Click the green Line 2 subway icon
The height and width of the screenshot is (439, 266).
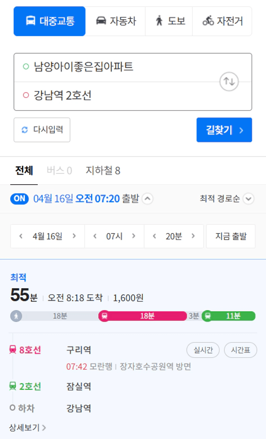pyautogui.click(x=13, y=386)
